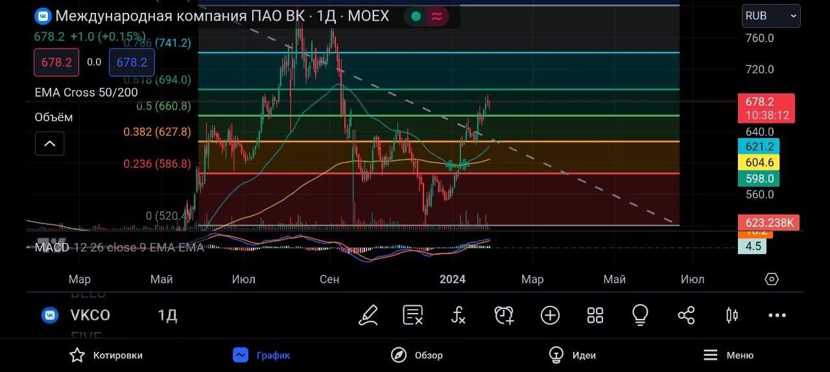Select the 0.5 (660.8) Fibonacci level label
830x372 pixels.
point(164,106)
